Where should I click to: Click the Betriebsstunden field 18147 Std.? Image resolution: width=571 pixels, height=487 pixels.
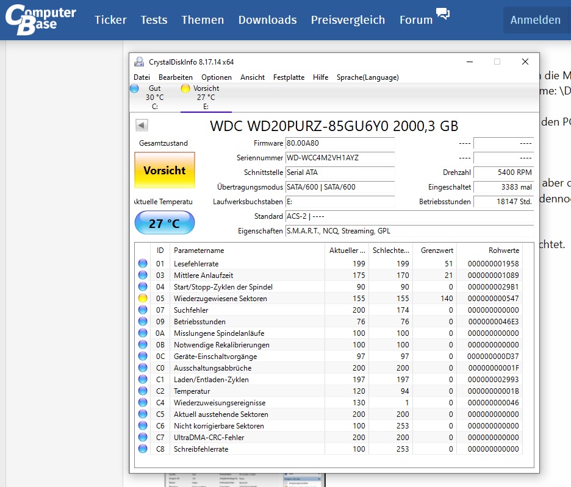click(504, 202)
